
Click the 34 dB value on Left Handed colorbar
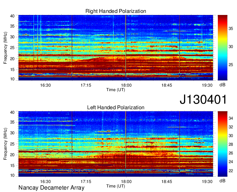[x=231, y=118]
